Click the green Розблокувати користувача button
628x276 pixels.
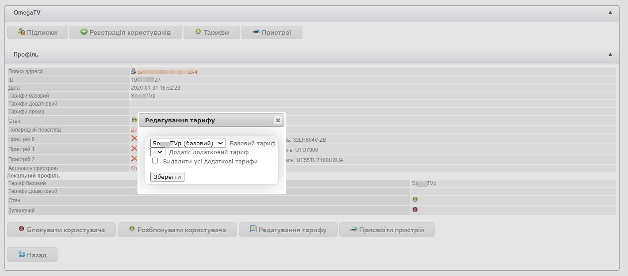(177, 230)
